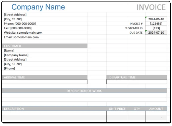Click the description of work text box
This screenshot has width=172, height=126.
[84, 97]
